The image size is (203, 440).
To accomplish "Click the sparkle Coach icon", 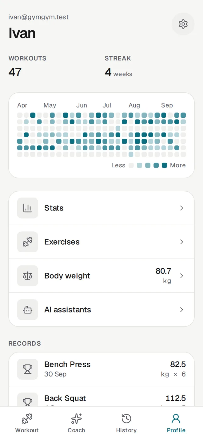I will [76, 419].
